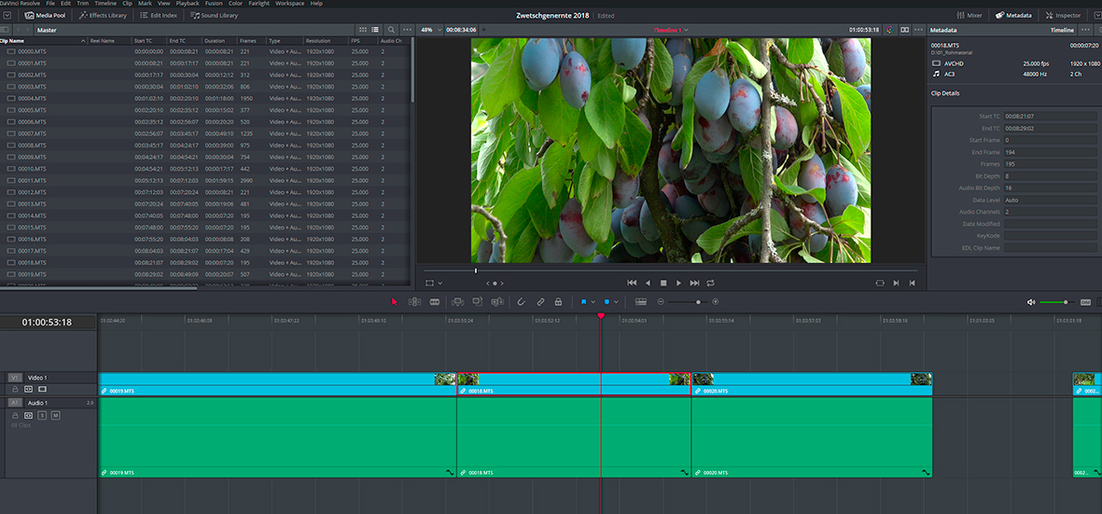Jump to last frame in viewer

point(695,283)
